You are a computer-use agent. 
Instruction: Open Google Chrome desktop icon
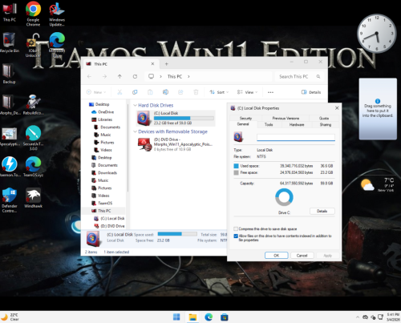coord(33,14)
